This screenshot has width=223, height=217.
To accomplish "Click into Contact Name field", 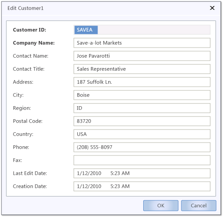I will pos(142,56).
